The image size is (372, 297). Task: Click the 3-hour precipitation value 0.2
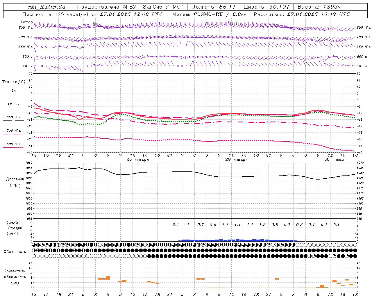(x=299, y=225)
